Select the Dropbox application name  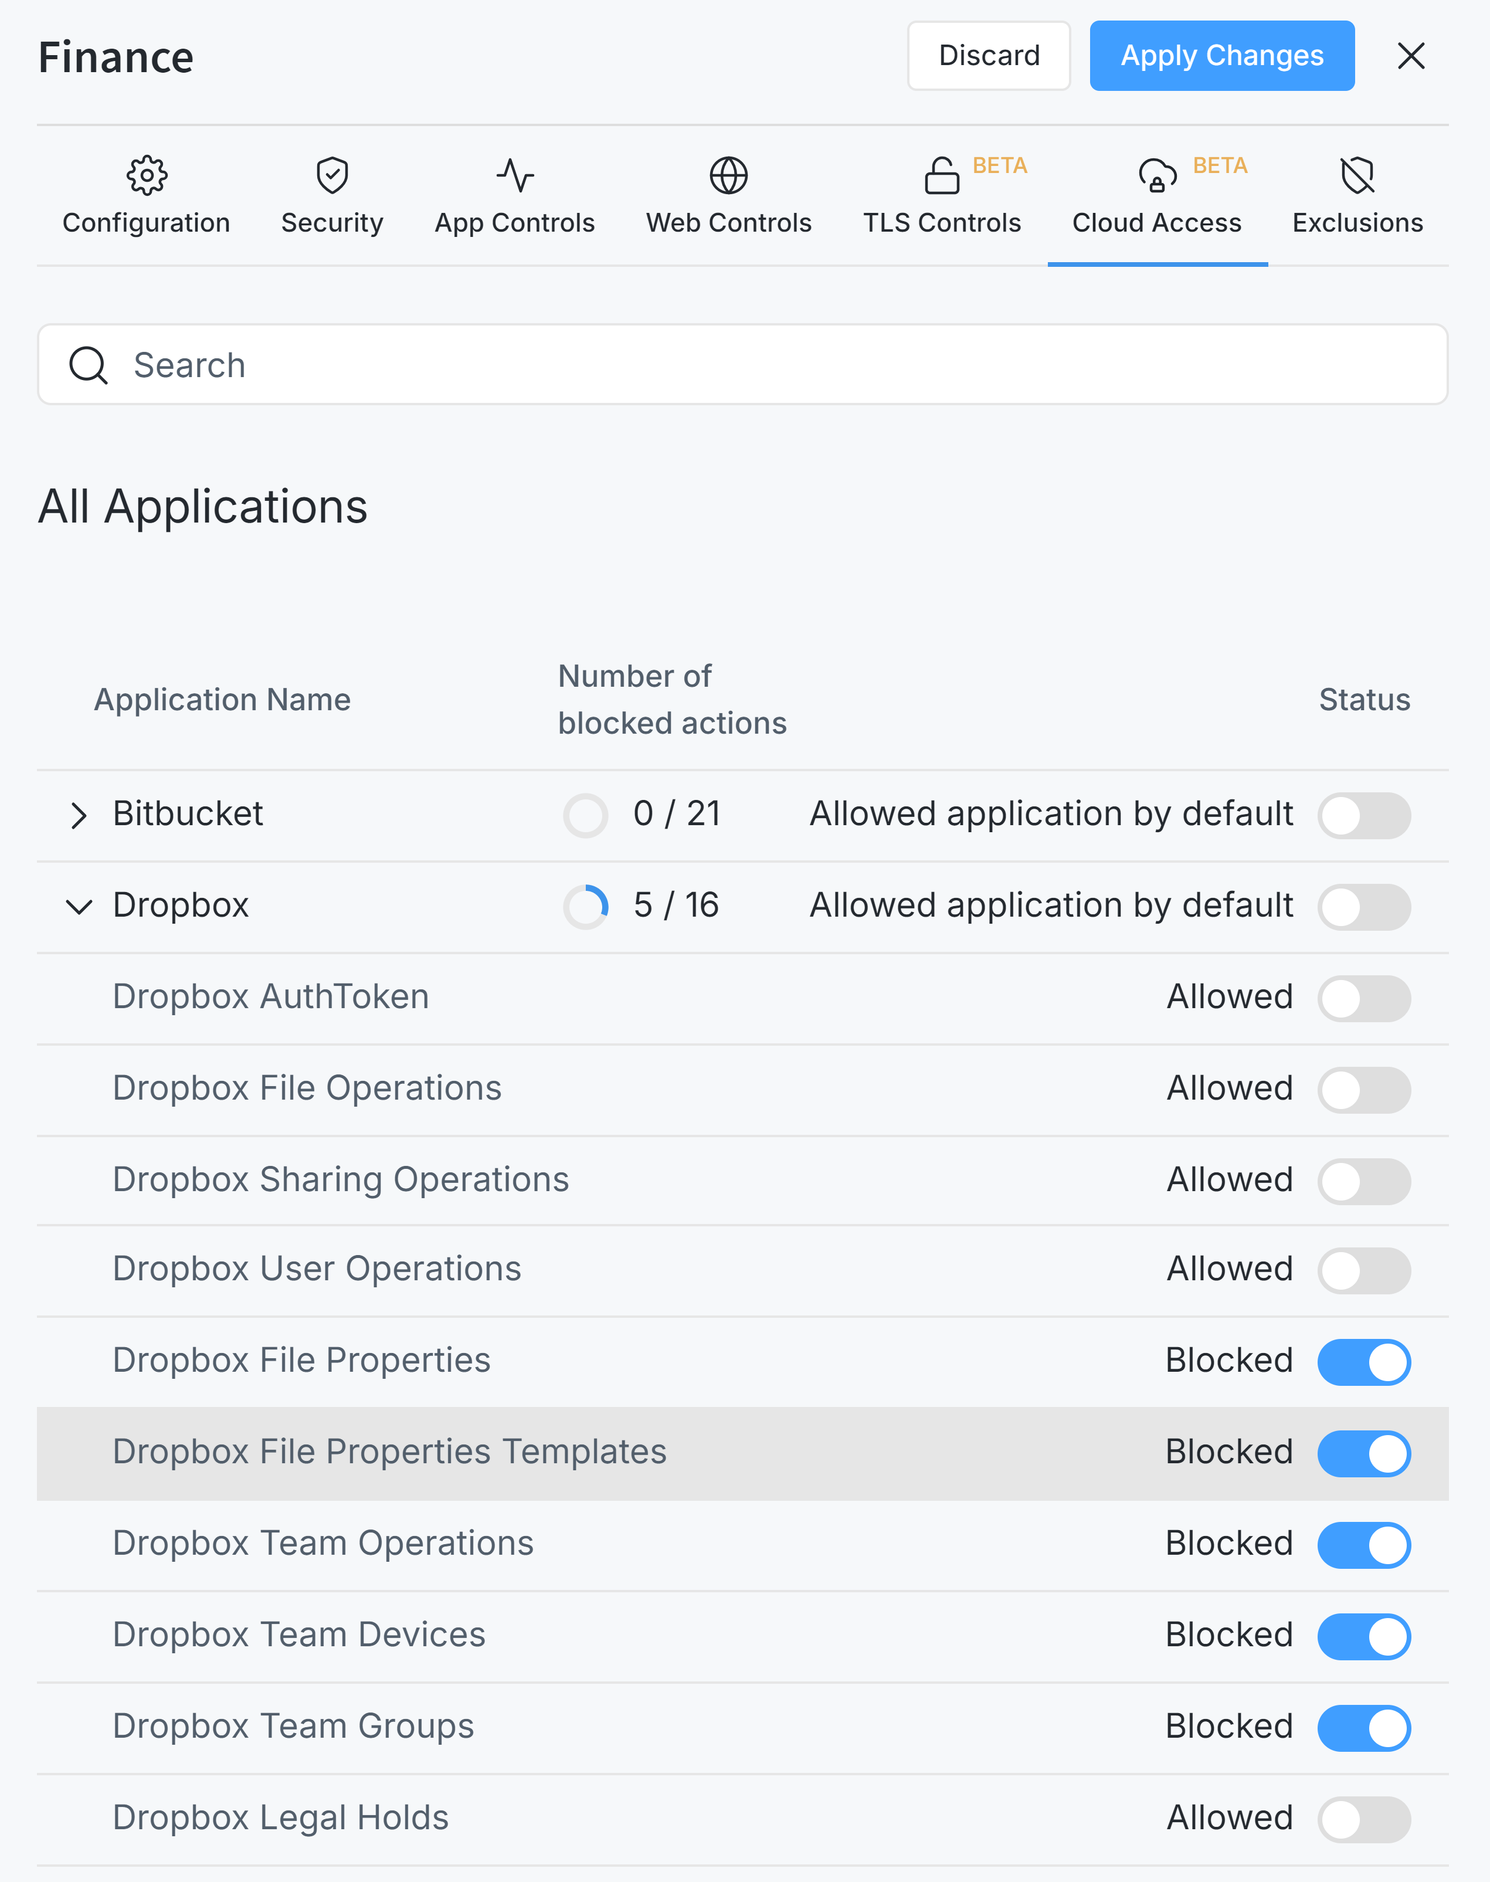point(181,906)
